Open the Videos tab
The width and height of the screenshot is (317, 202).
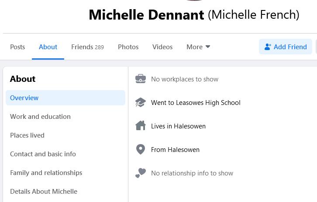click(162, 47)
